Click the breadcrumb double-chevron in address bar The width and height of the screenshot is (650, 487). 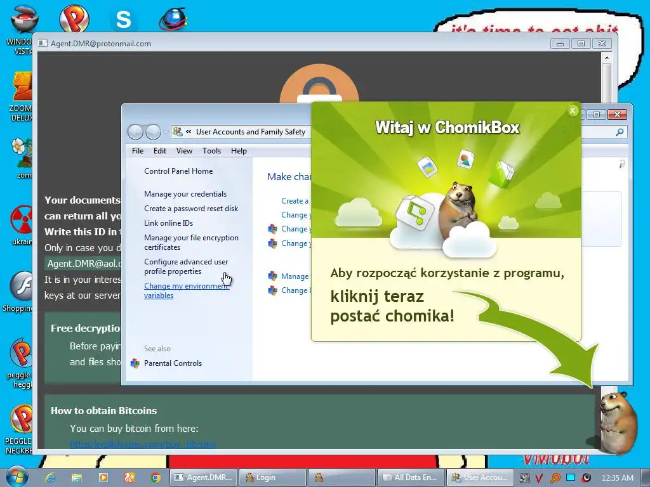(x=189, y=132)
